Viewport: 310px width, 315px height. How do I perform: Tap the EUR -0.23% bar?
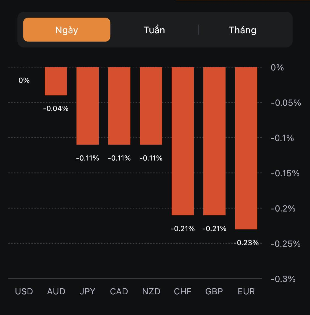point(246,148)
